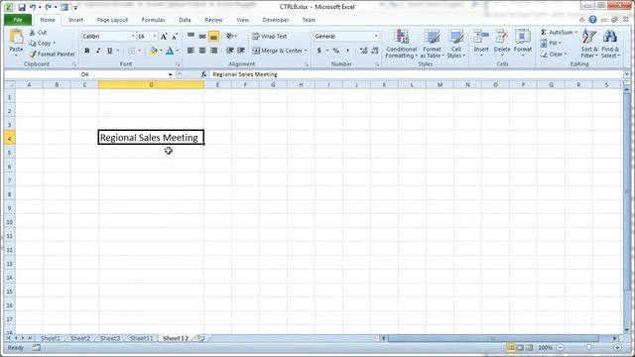Switch to Sheet1 worksheet tab

pyautogui.click(x=51, y=338)
